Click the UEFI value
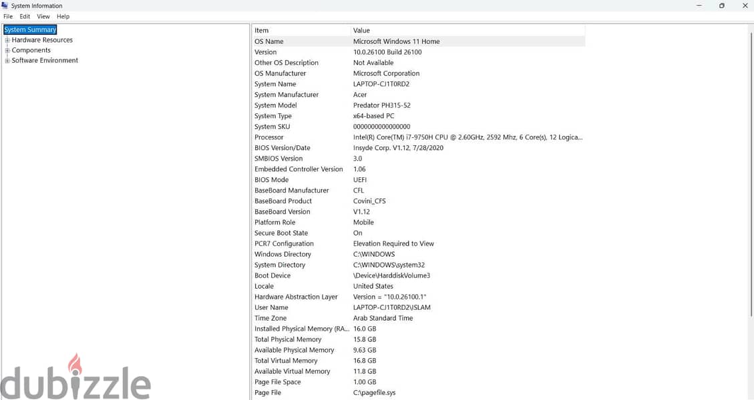The height and width of the screenshot is (400, 754). tap(360, 179)
